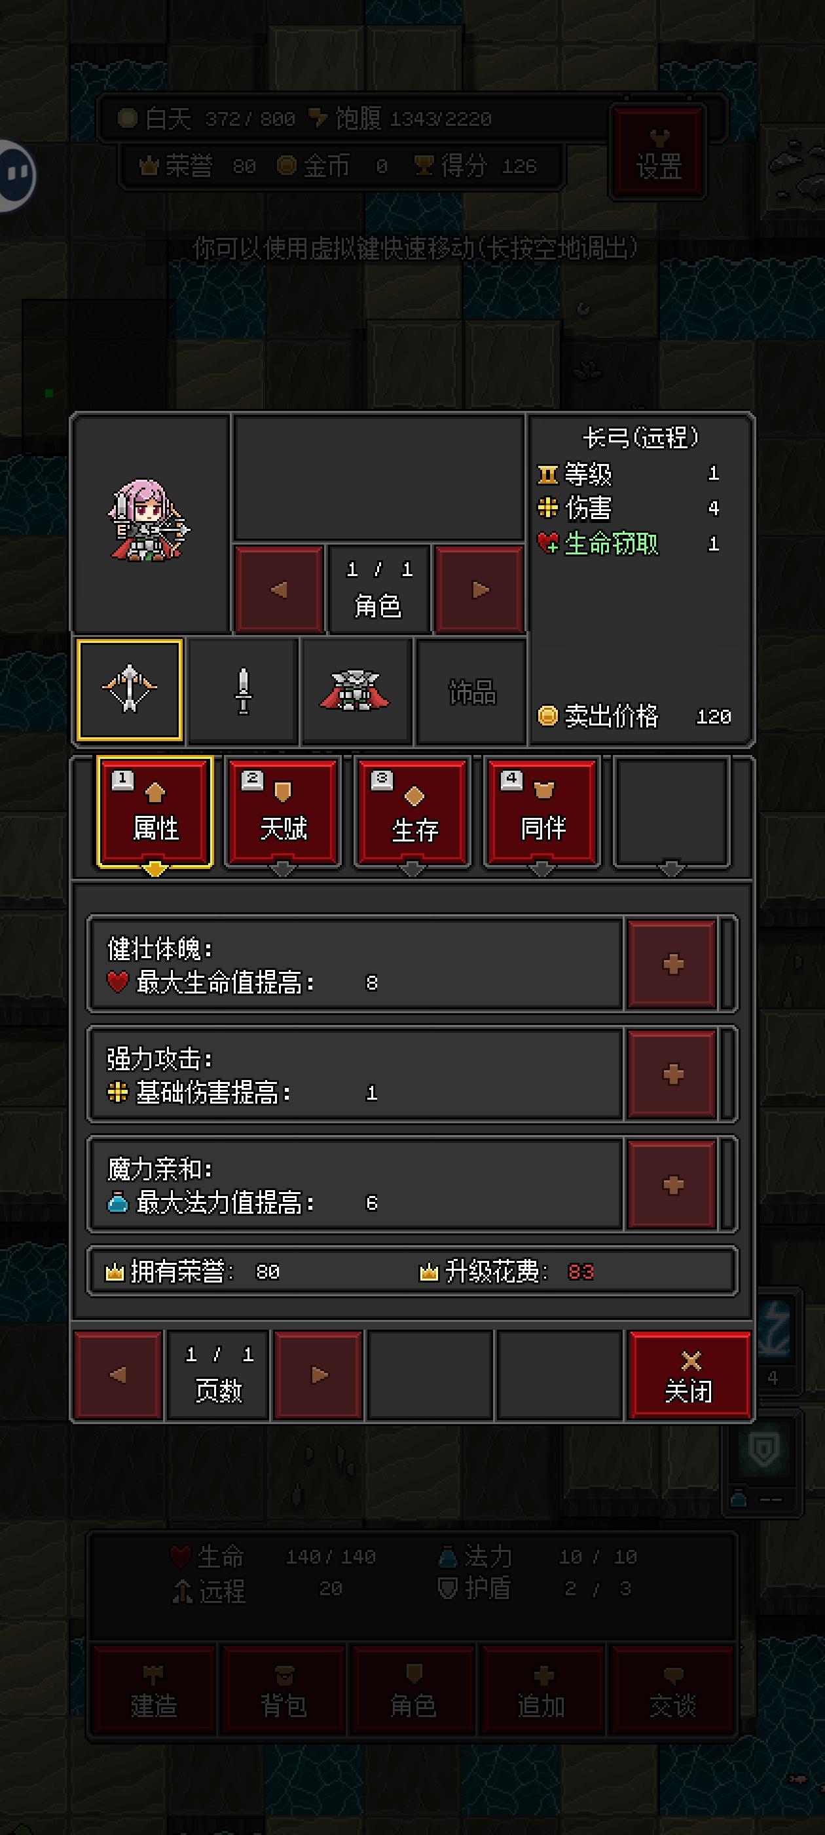Go to previous page in 页数 pager
825x1835 pixels.
pos(118,1375)
